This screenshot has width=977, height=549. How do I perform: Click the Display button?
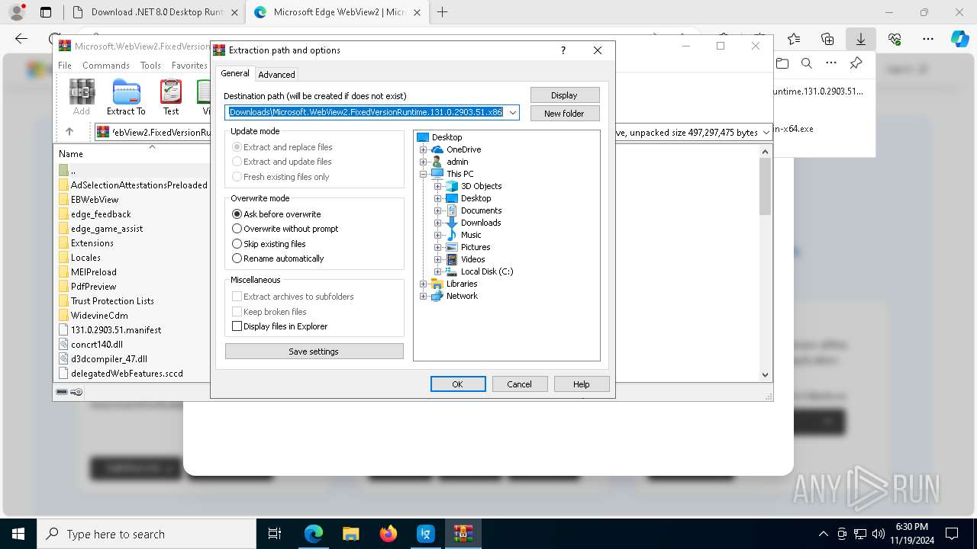[565, 95]
